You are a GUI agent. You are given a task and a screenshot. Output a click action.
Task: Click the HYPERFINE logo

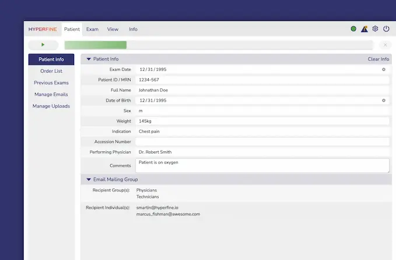[x=43, y=29]
